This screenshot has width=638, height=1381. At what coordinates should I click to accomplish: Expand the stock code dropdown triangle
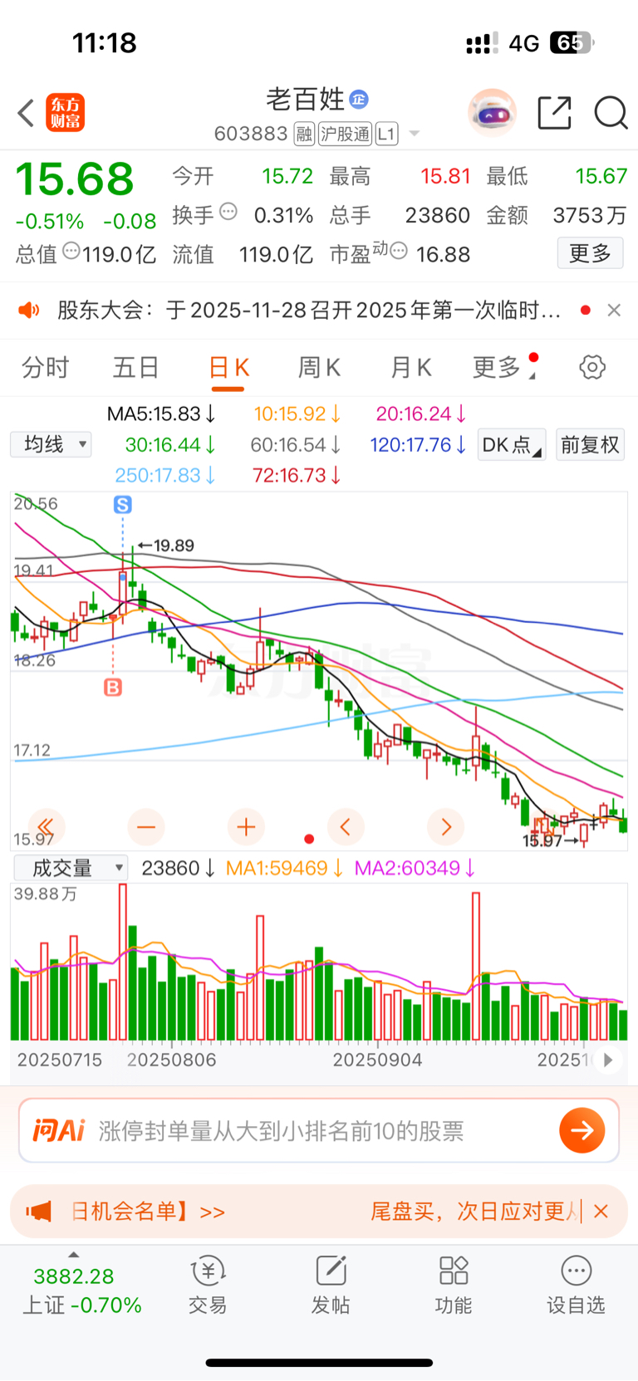pos(415,134)
